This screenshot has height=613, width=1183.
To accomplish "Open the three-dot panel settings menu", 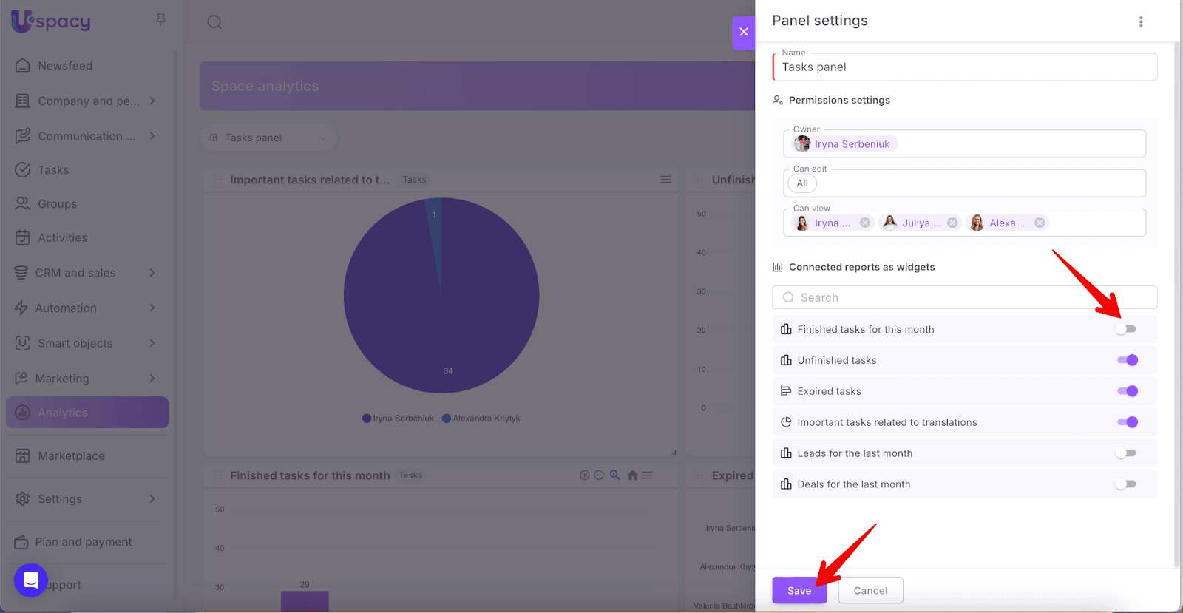I will (1141, 22).
